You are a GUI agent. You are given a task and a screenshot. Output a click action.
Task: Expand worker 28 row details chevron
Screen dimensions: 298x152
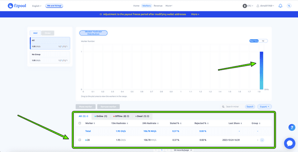[262, 140]
